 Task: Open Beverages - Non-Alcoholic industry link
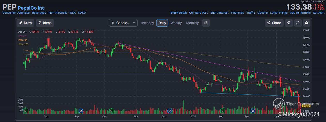click(x=50, y=13)
